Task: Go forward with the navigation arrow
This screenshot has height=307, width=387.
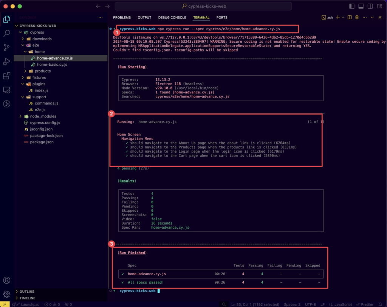Action: pos(107,6)
